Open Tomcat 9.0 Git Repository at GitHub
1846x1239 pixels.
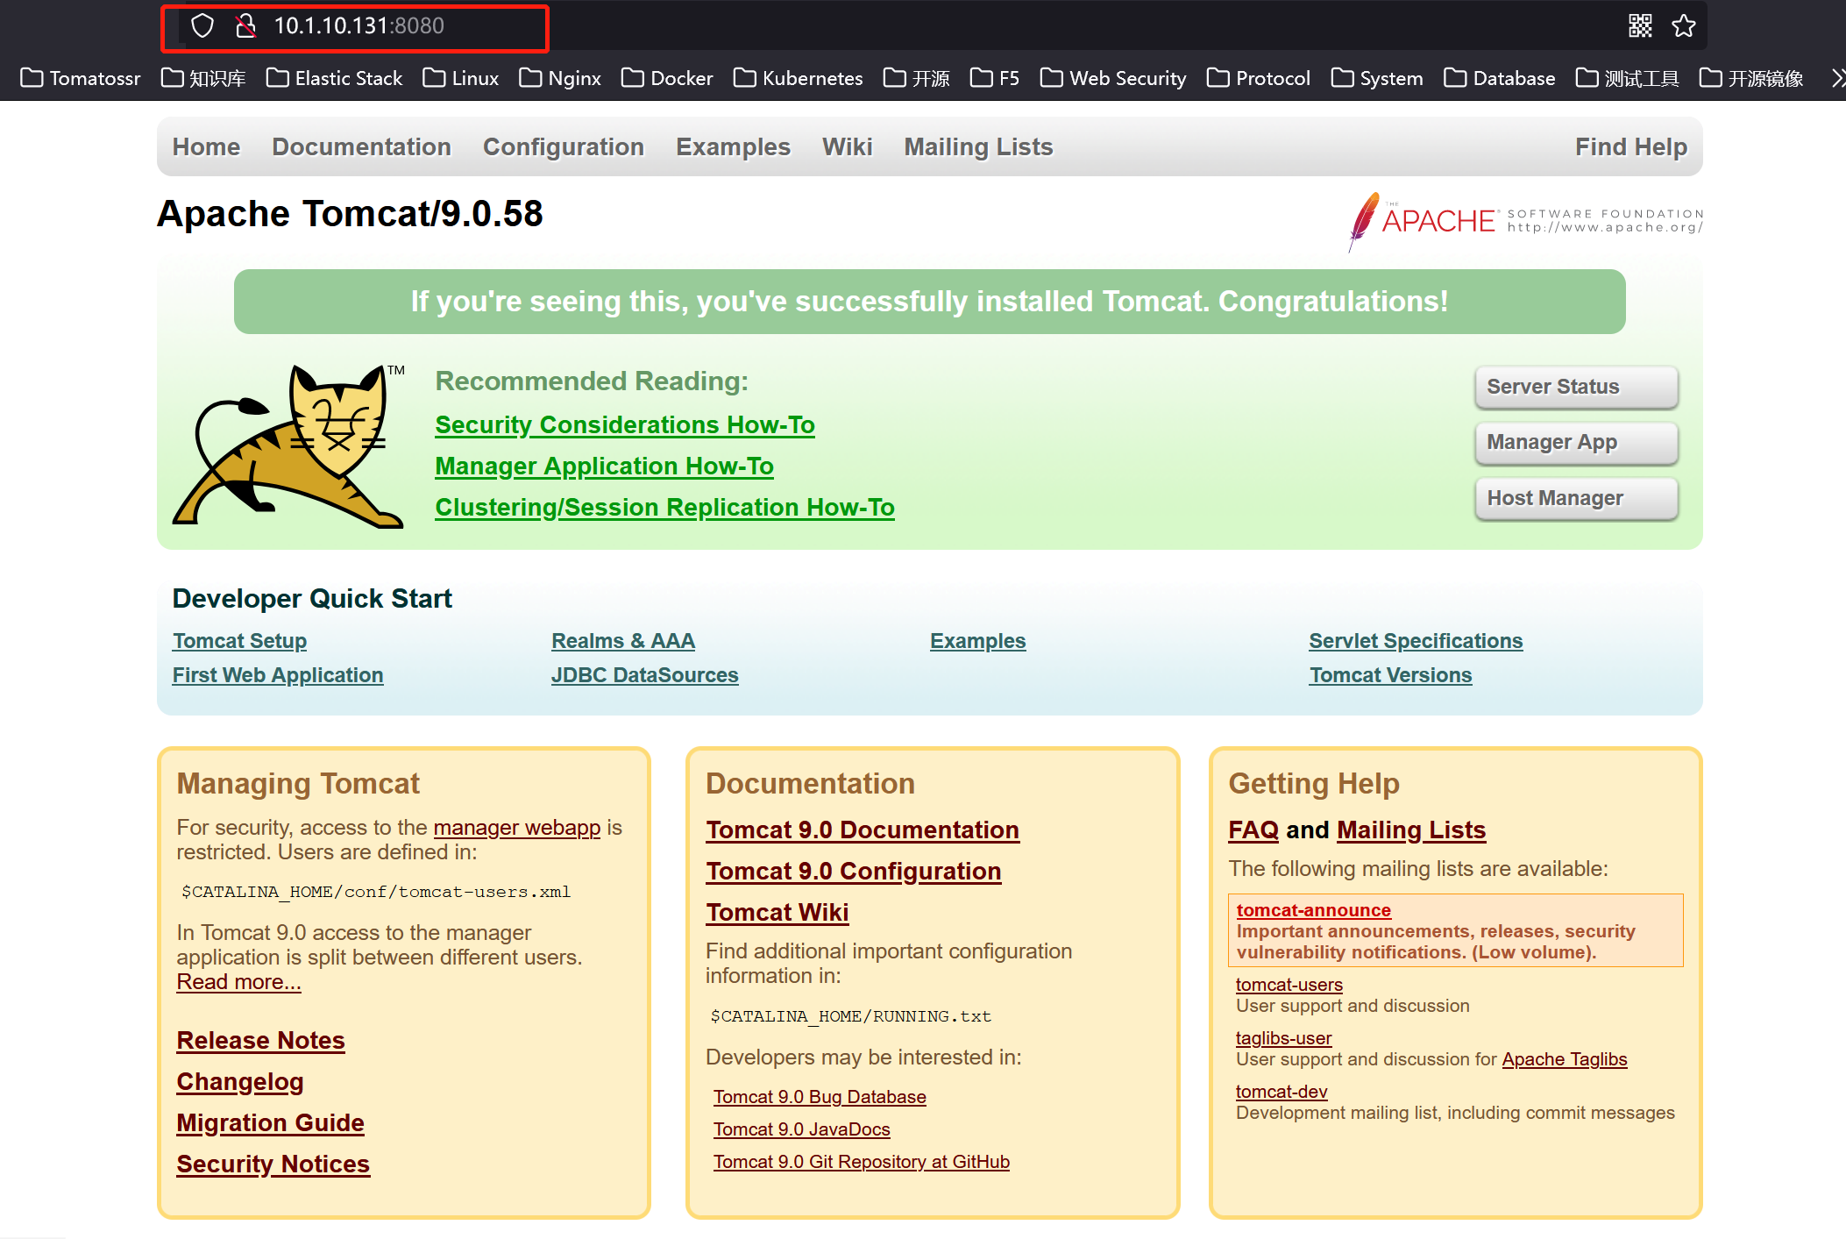coord(861,1162)
